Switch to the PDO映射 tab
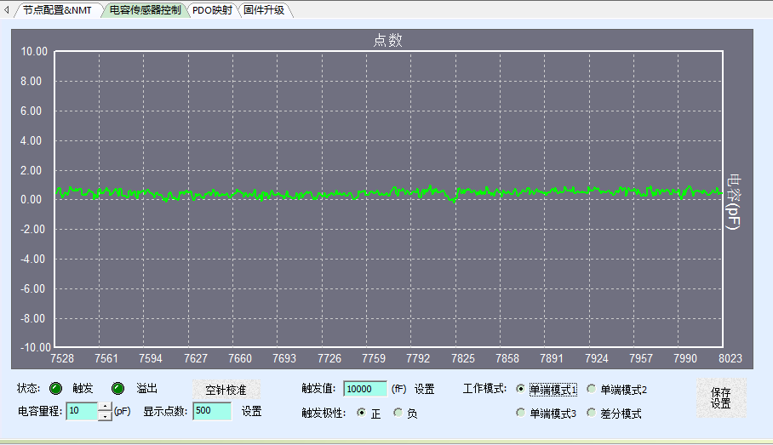 [x=212, y=10]
